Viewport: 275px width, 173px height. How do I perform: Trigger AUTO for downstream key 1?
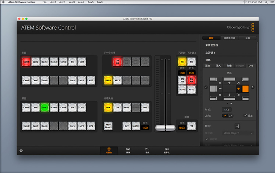pos(182,89)
